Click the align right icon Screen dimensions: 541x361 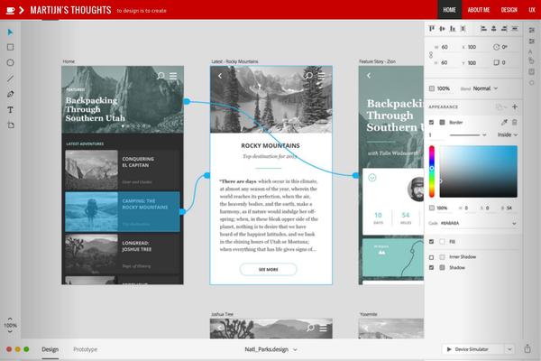click(504, 28)
